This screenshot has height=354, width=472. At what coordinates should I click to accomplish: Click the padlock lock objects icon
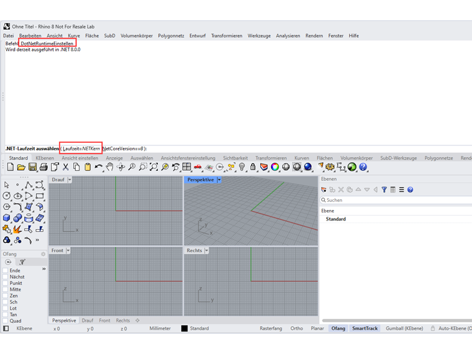tap(253, 167)
